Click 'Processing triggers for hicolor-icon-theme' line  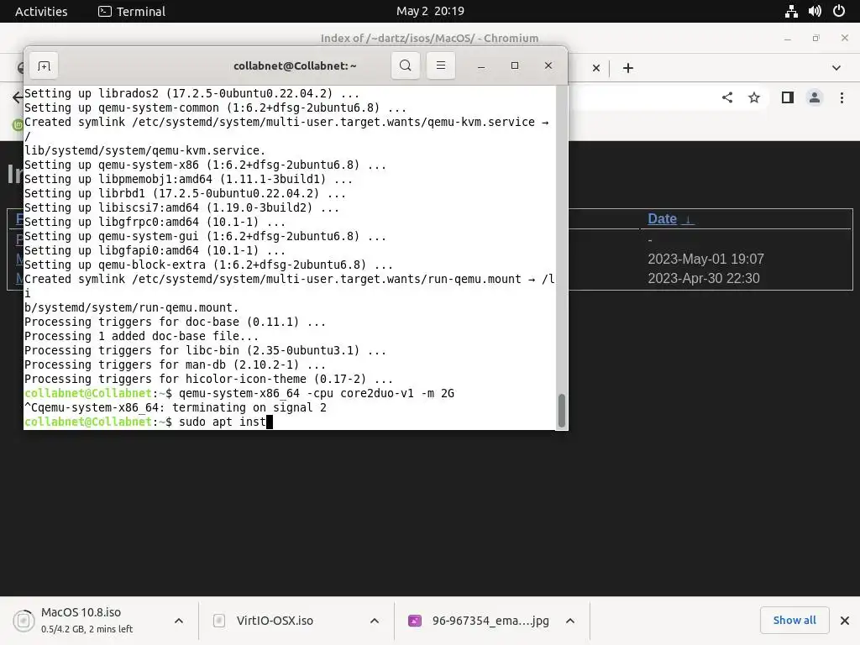click(x=208, y=379)
